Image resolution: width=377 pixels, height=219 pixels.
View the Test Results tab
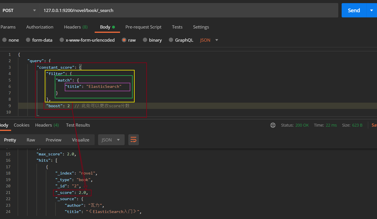[78, 125]
